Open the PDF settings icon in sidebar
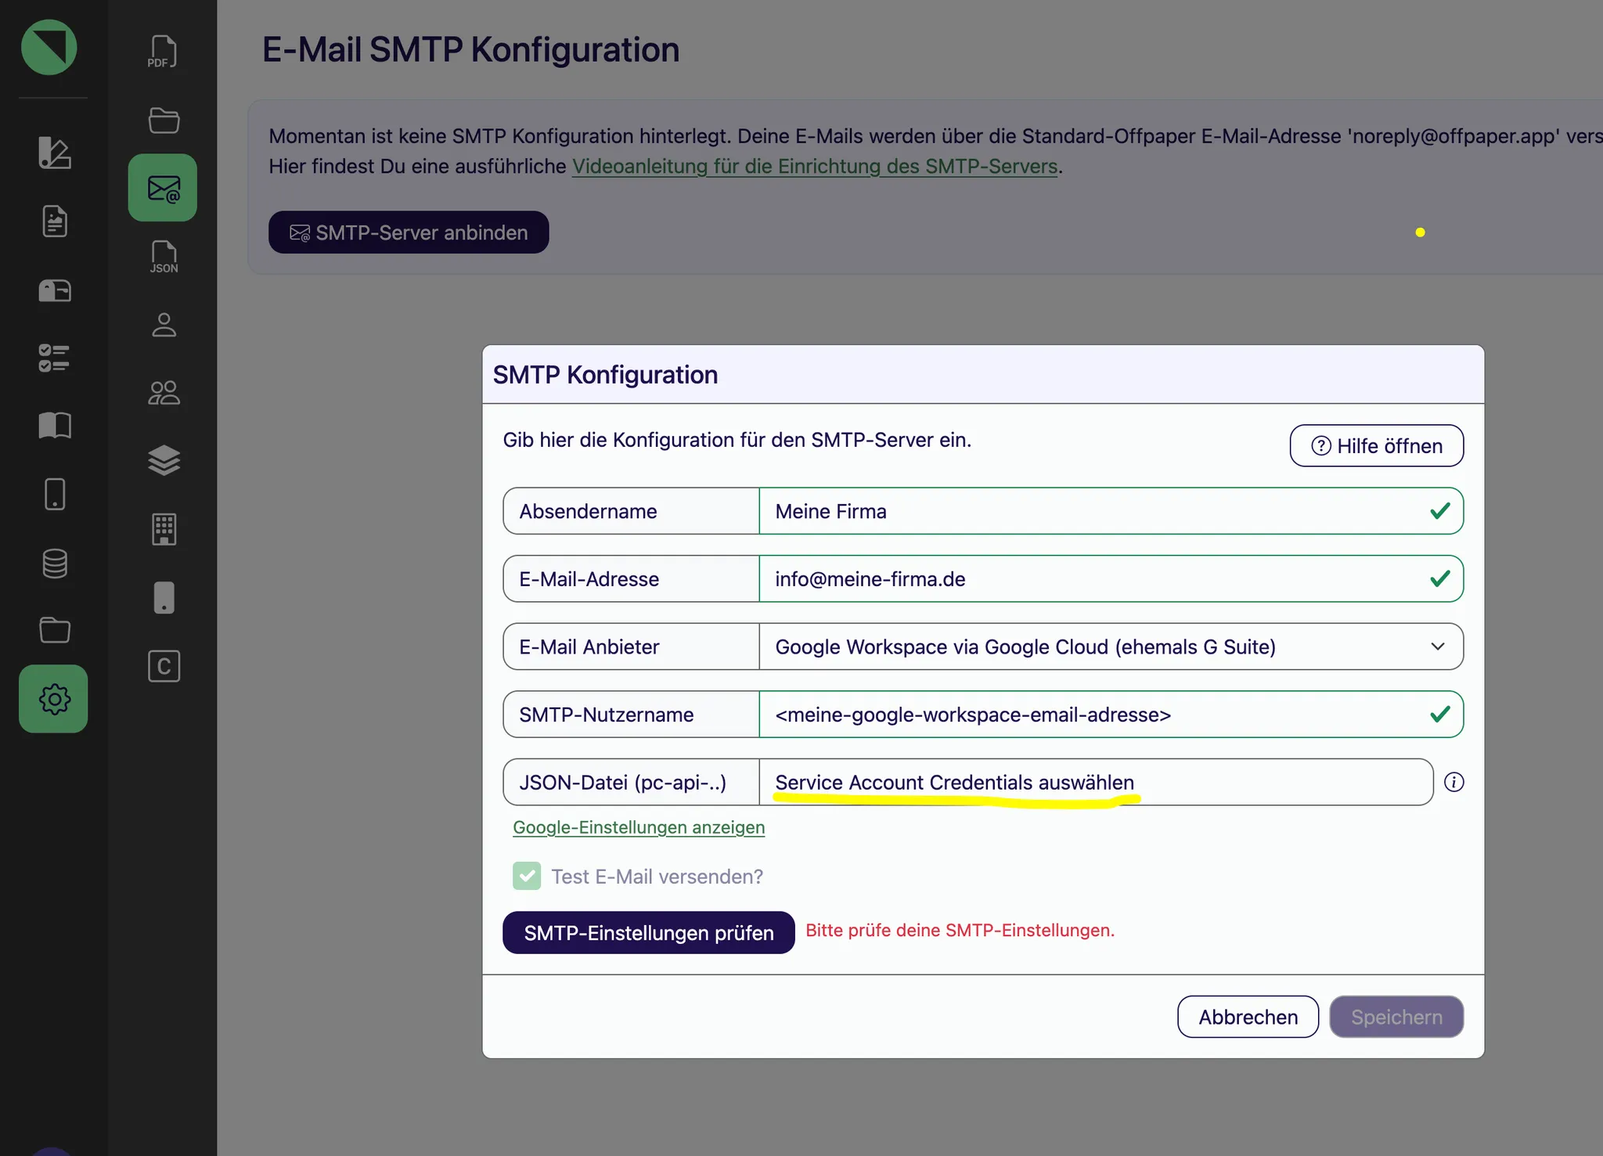 coord(163,52)
